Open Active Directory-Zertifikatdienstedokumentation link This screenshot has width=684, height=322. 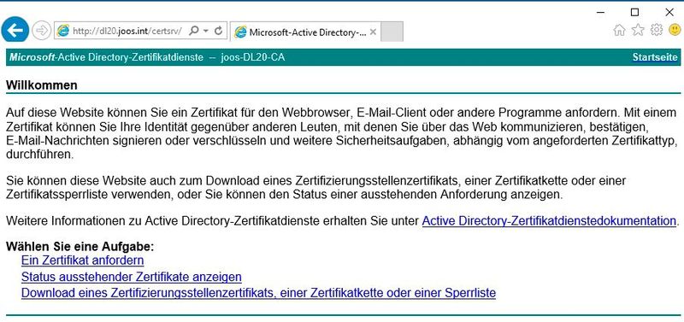[x=549, y=221]
